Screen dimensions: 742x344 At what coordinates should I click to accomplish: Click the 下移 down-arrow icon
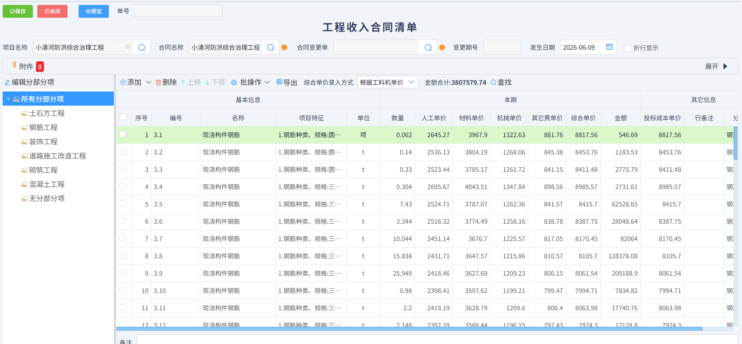point(207,83)
